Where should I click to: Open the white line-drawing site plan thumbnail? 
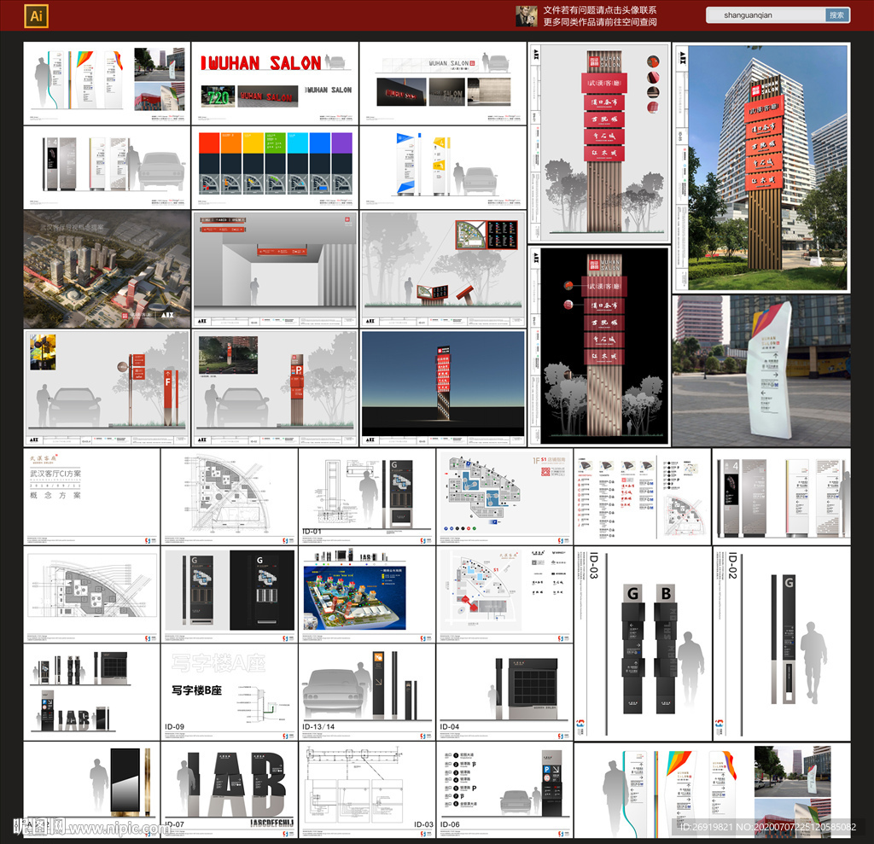click(229, 497)
